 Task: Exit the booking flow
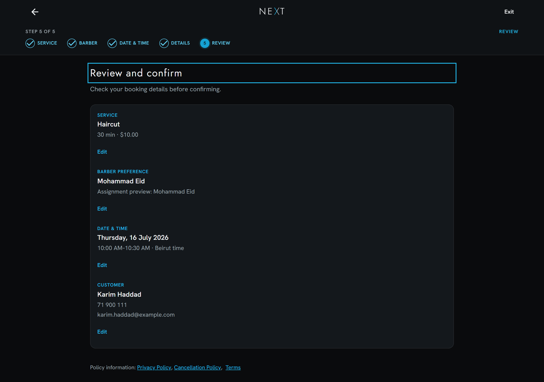(509, 12)
